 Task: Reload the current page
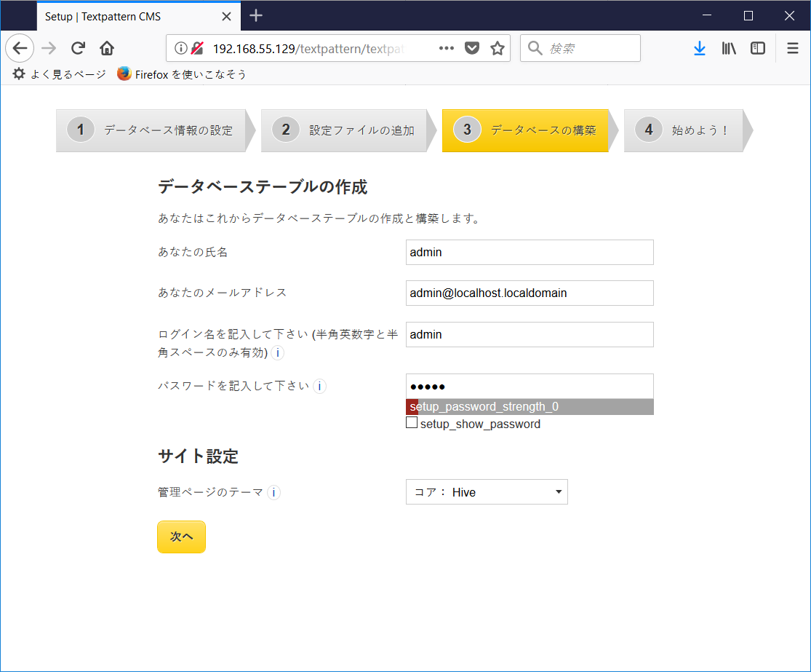pos(77,48)
